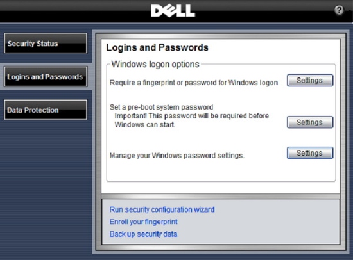Switch to the Security Status section
The width and height of the screenshot is (353, 260).
click(x=46, y=44)
